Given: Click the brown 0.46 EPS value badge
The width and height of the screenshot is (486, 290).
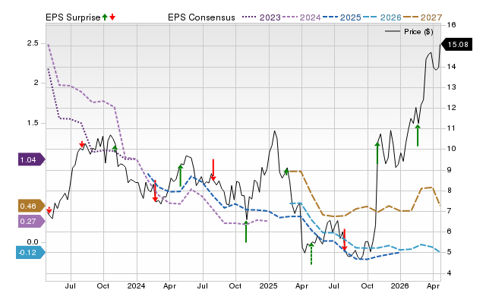Looking at the screenshot, I should 32,206.
